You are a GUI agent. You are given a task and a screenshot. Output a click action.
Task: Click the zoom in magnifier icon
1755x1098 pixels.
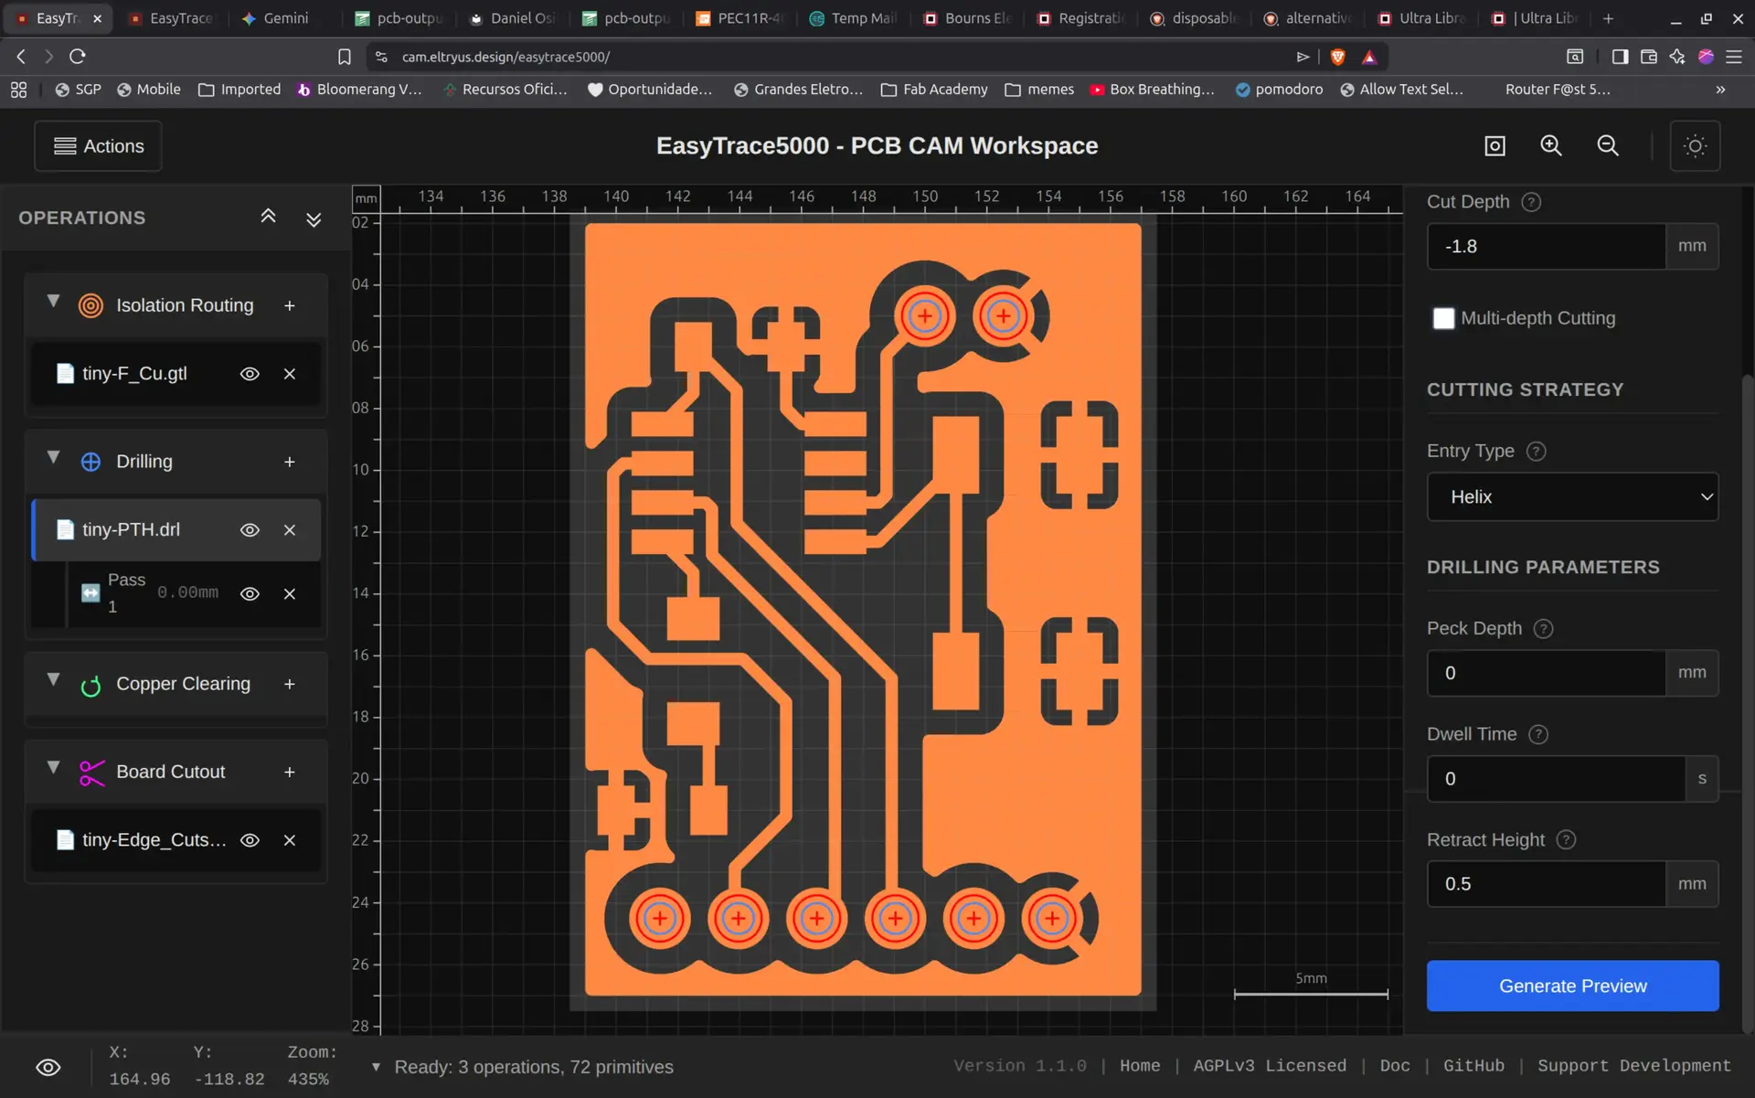pos(1551,146)
